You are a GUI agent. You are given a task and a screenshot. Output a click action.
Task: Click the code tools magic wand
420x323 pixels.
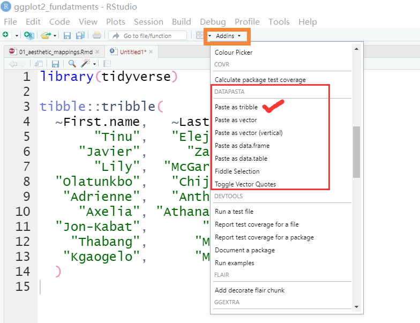coord(86,63)
